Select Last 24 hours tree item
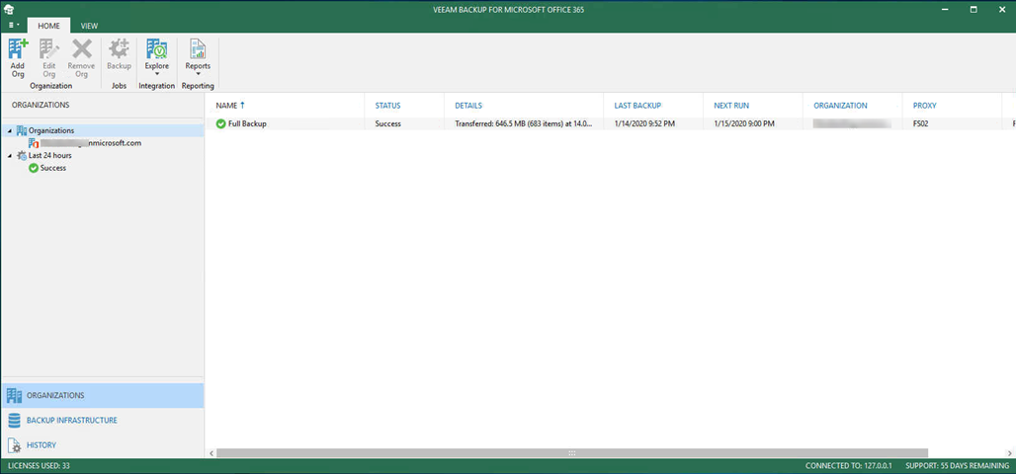Image resolution: width=1016 pixels, height=474 pixels. [x=49, y=155]
